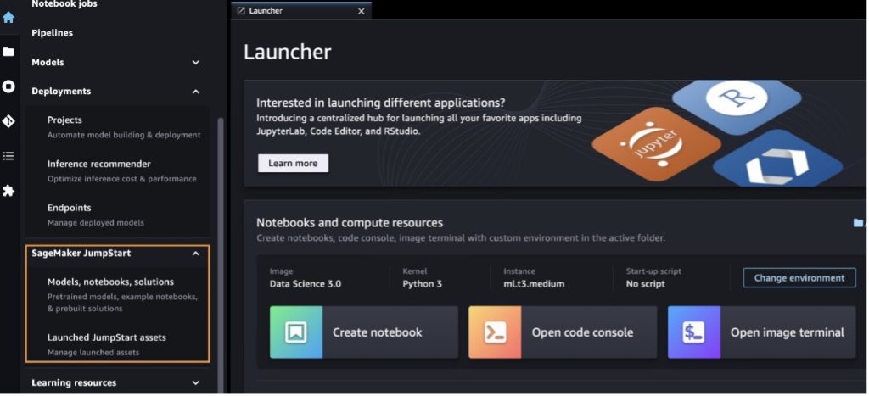Open the table of contents list icon

coord(8,156)
